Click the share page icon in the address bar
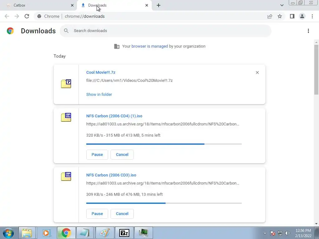This screenshot has width=319, height=239. [x=270, y=16]
